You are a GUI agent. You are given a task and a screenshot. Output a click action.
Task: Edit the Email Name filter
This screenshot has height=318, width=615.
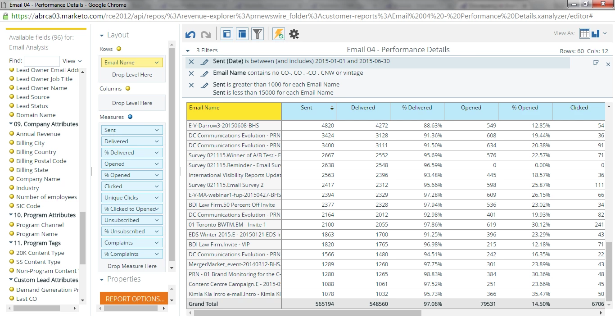pos(204,73)
